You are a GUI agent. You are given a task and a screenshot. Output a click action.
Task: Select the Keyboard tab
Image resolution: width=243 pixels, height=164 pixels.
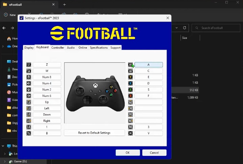[43, 47]
